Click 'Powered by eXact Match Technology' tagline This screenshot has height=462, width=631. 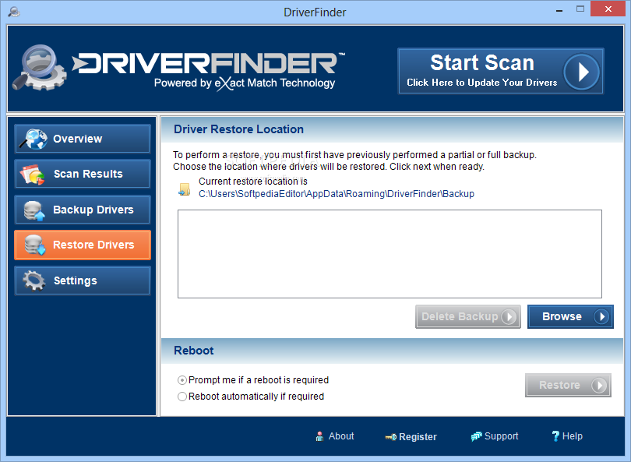pos(245,83)
